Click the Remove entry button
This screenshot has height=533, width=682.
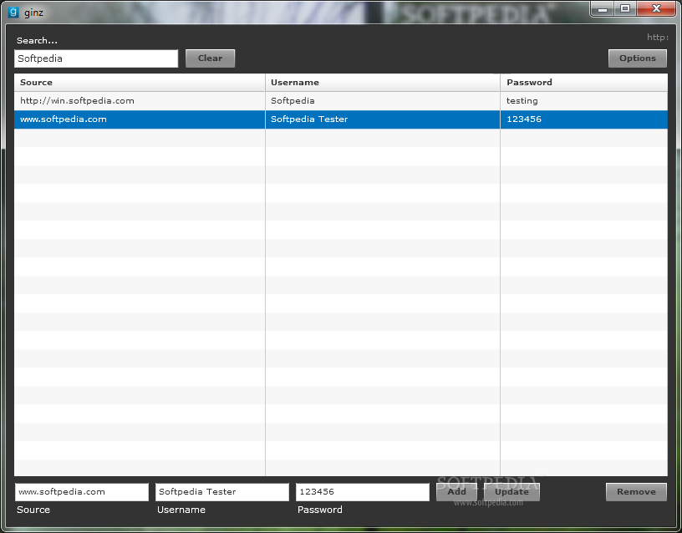coord(636,492)
